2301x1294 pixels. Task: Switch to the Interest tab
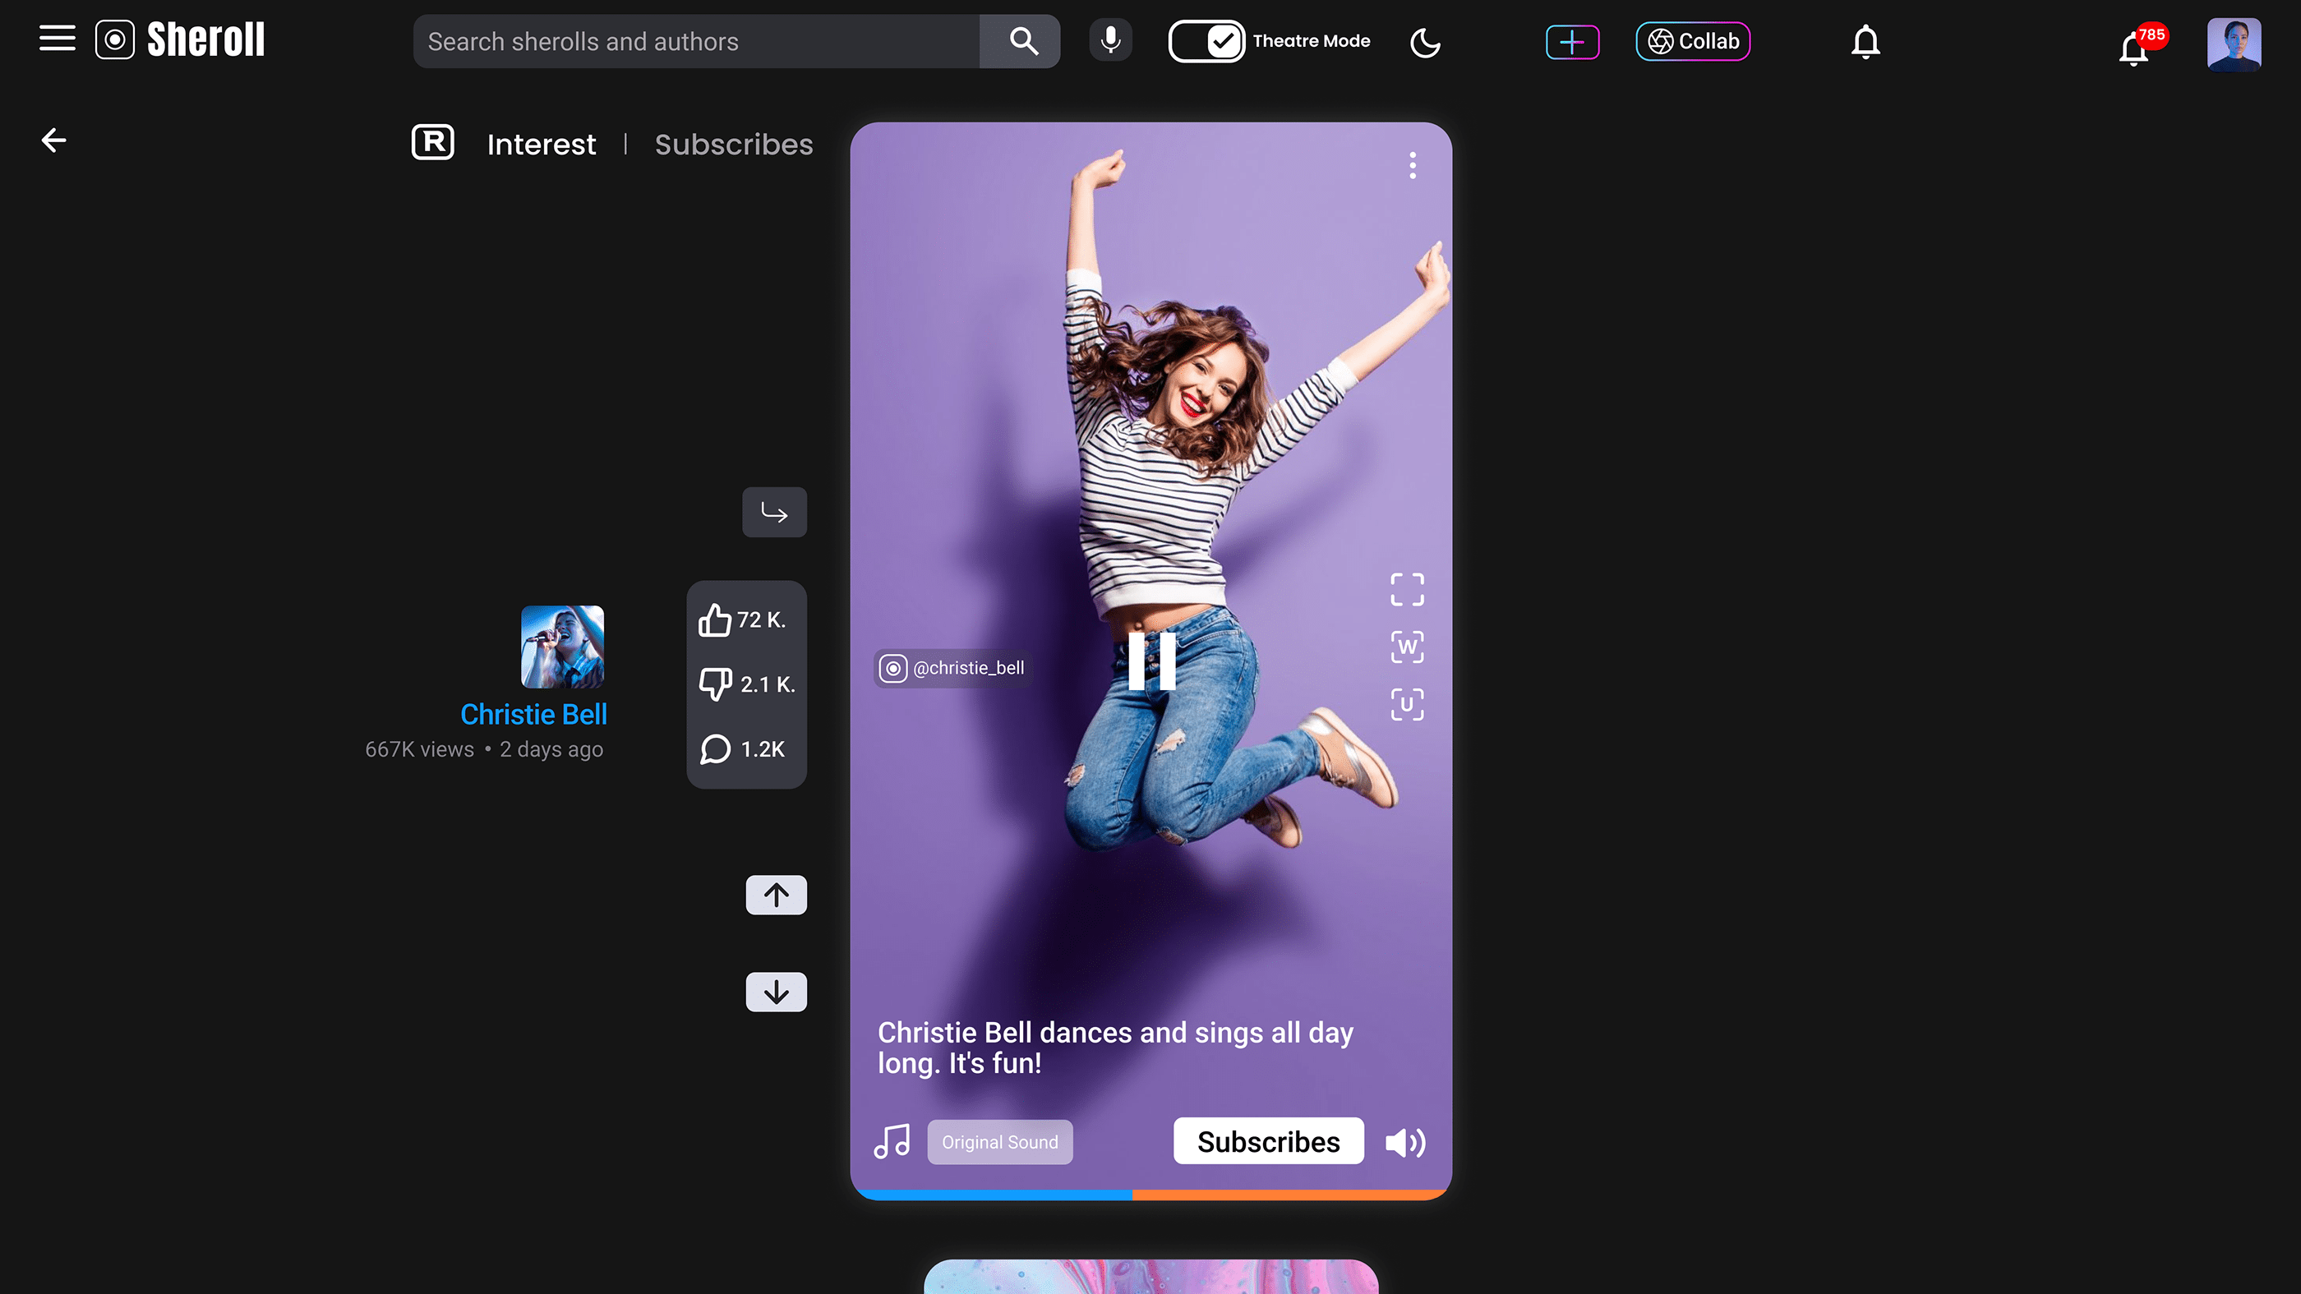(542, 145)
